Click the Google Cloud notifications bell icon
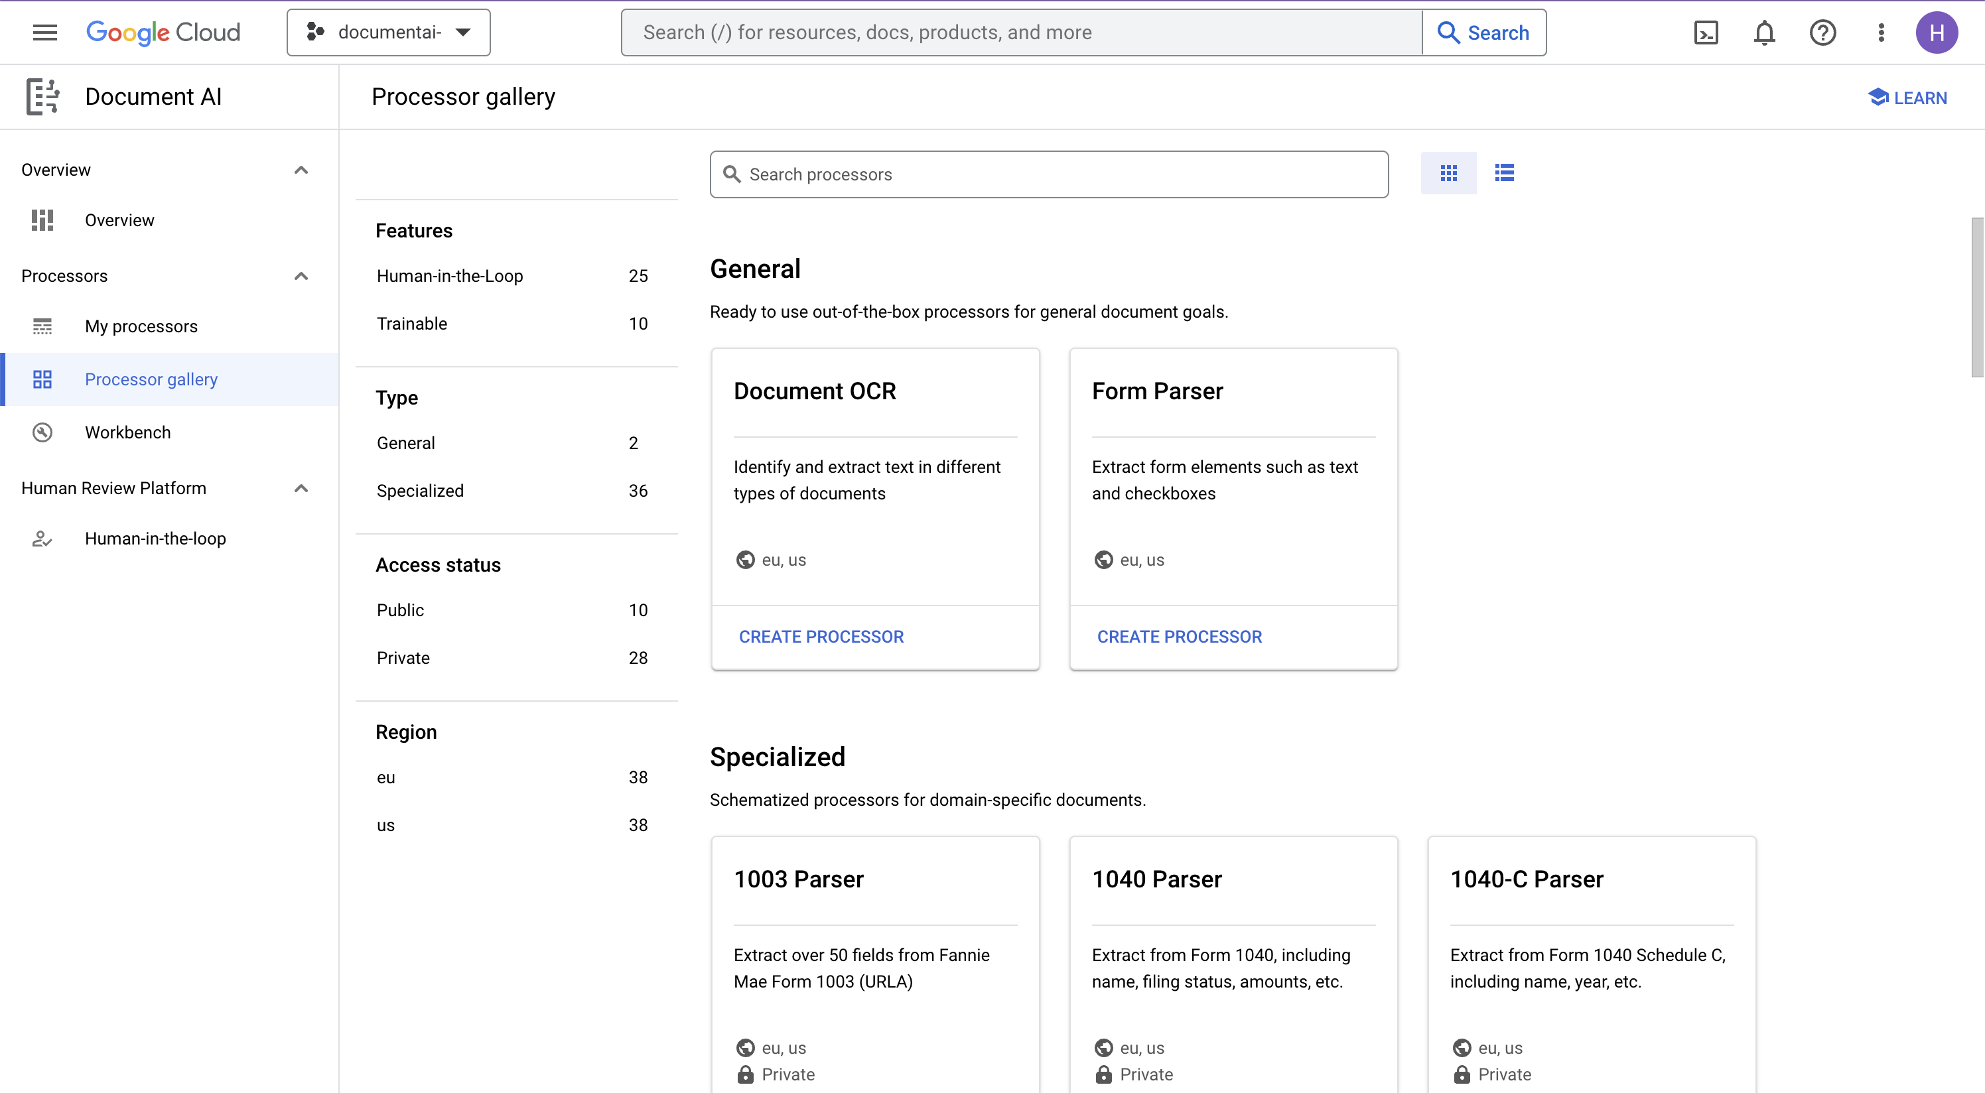Image resolution: width=1985 pixels, height=1093 pixels. (1764, 32)
